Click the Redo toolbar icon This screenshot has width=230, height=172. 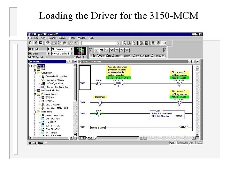76,43
